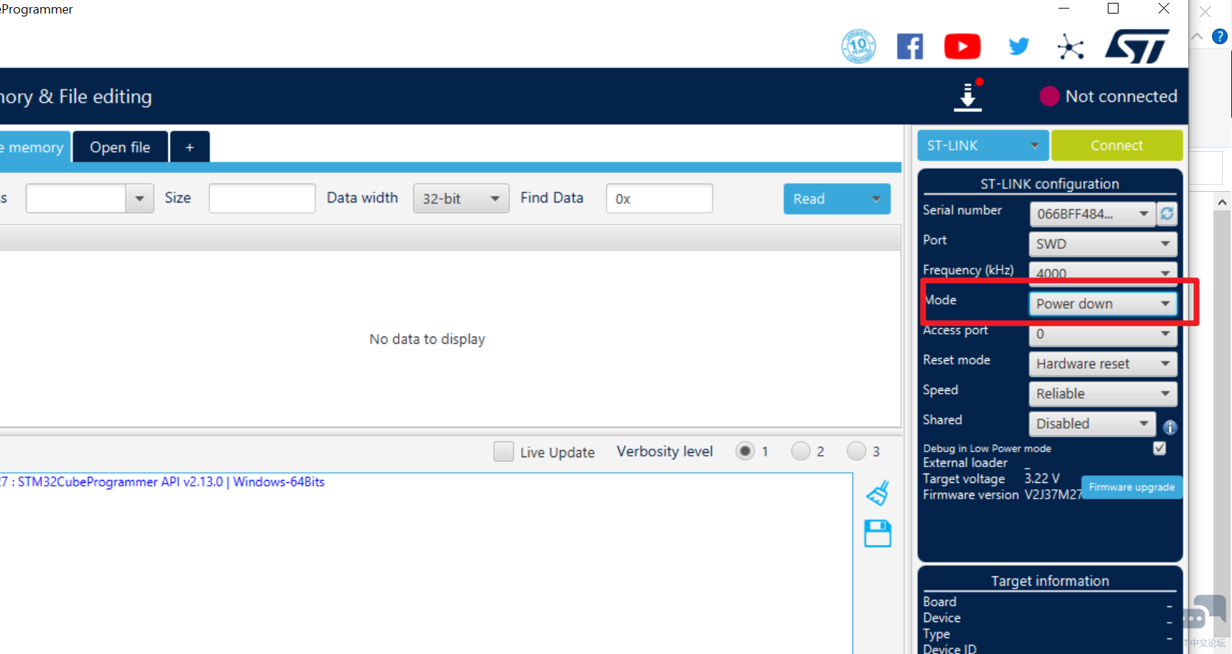Click the Find Data 0x field
This screenshot has width=1232, height=654.
(659, 198)
